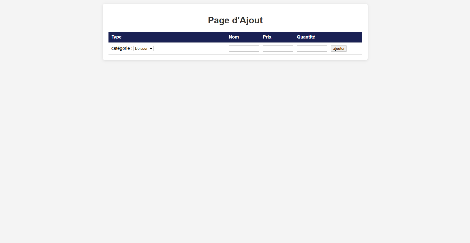This screenshot has height=243, width=470.
Task: Click the 'Boisson' text inside the selector
Action: pos(141,49)
